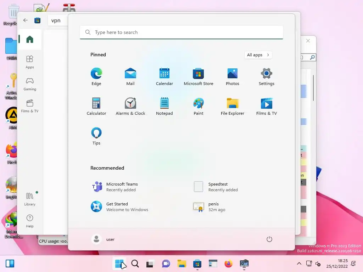Open taskbar Search magnifier
Viewport: 363px width, 272px height.
tap(135, 263)
